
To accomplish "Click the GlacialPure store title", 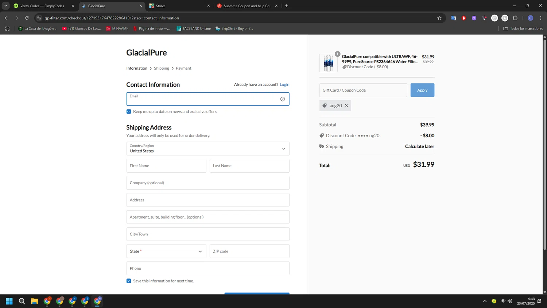I will (x=147, y=53).
